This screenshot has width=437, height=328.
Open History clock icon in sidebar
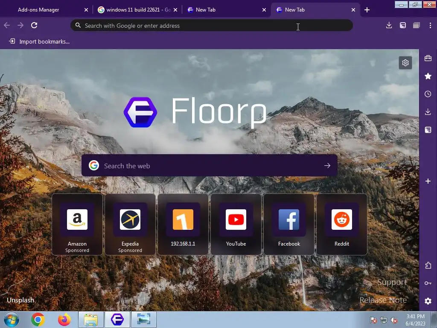[x=428, y=94]
